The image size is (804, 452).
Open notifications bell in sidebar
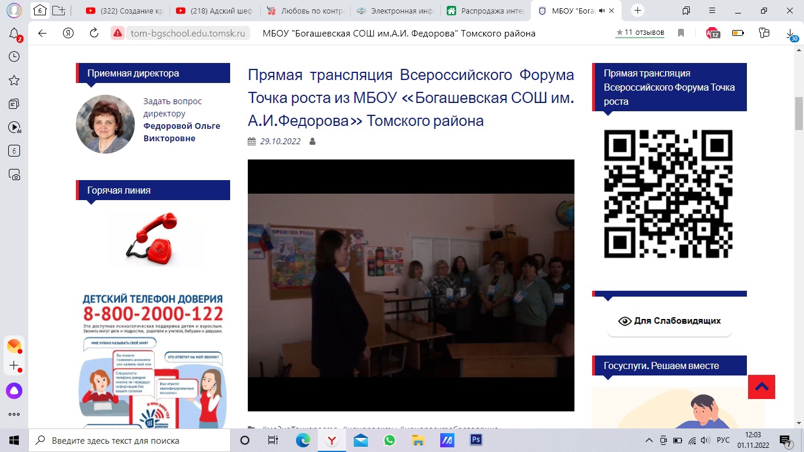tap(14, 34)
